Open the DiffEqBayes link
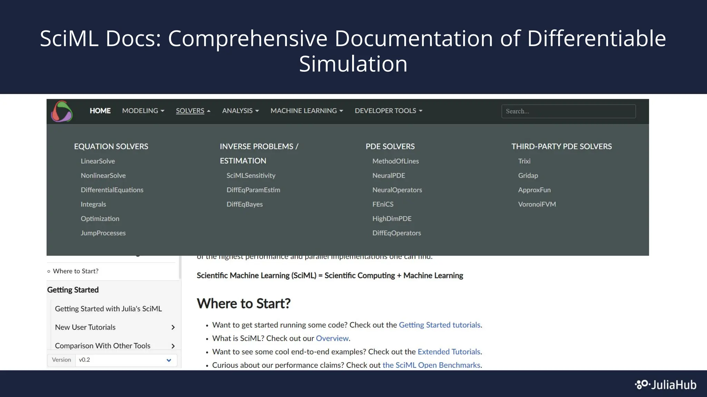The width and height of the screenshot is (707, 397). pyautogui.click(x=245, y=204)
